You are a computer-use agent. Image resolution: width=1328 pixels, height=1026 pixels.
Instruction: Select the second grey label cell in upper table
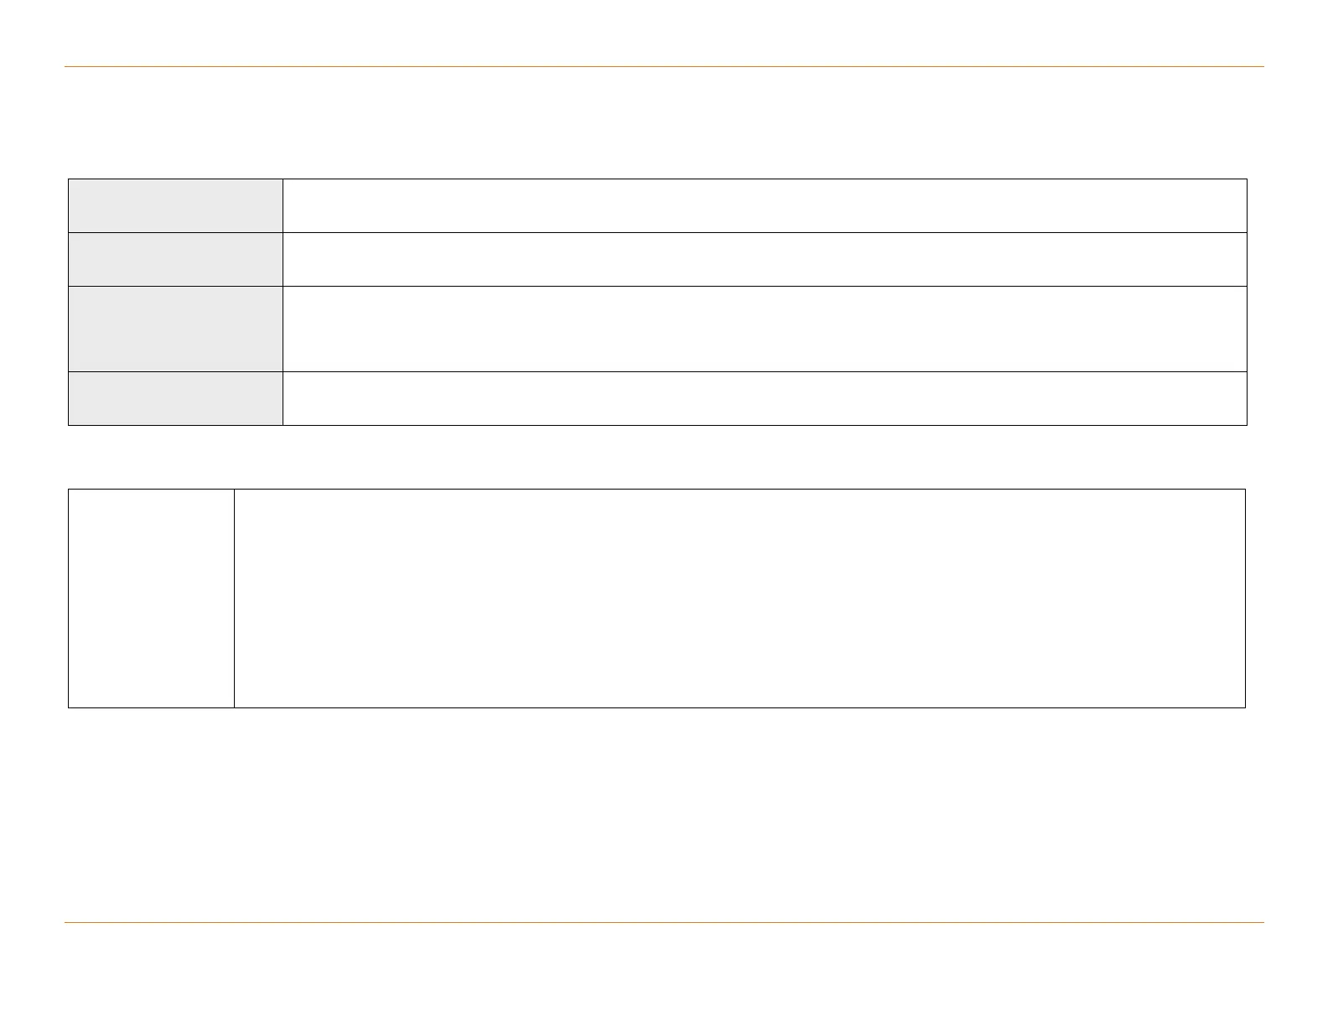tap(175, 259)
